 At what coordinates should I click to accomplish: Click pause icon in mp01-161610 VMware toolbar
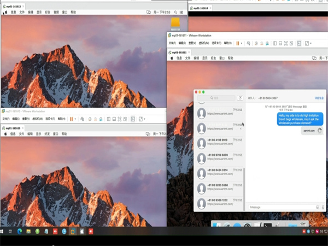tap(71, 119)
